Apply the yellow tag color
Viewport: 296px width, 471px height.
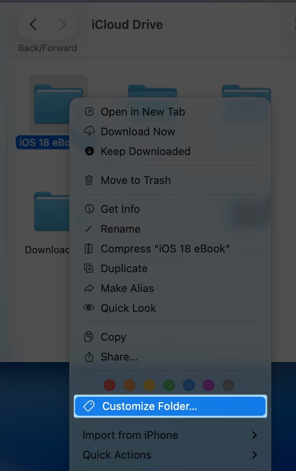pyautogui.click(x=149, y=385)
